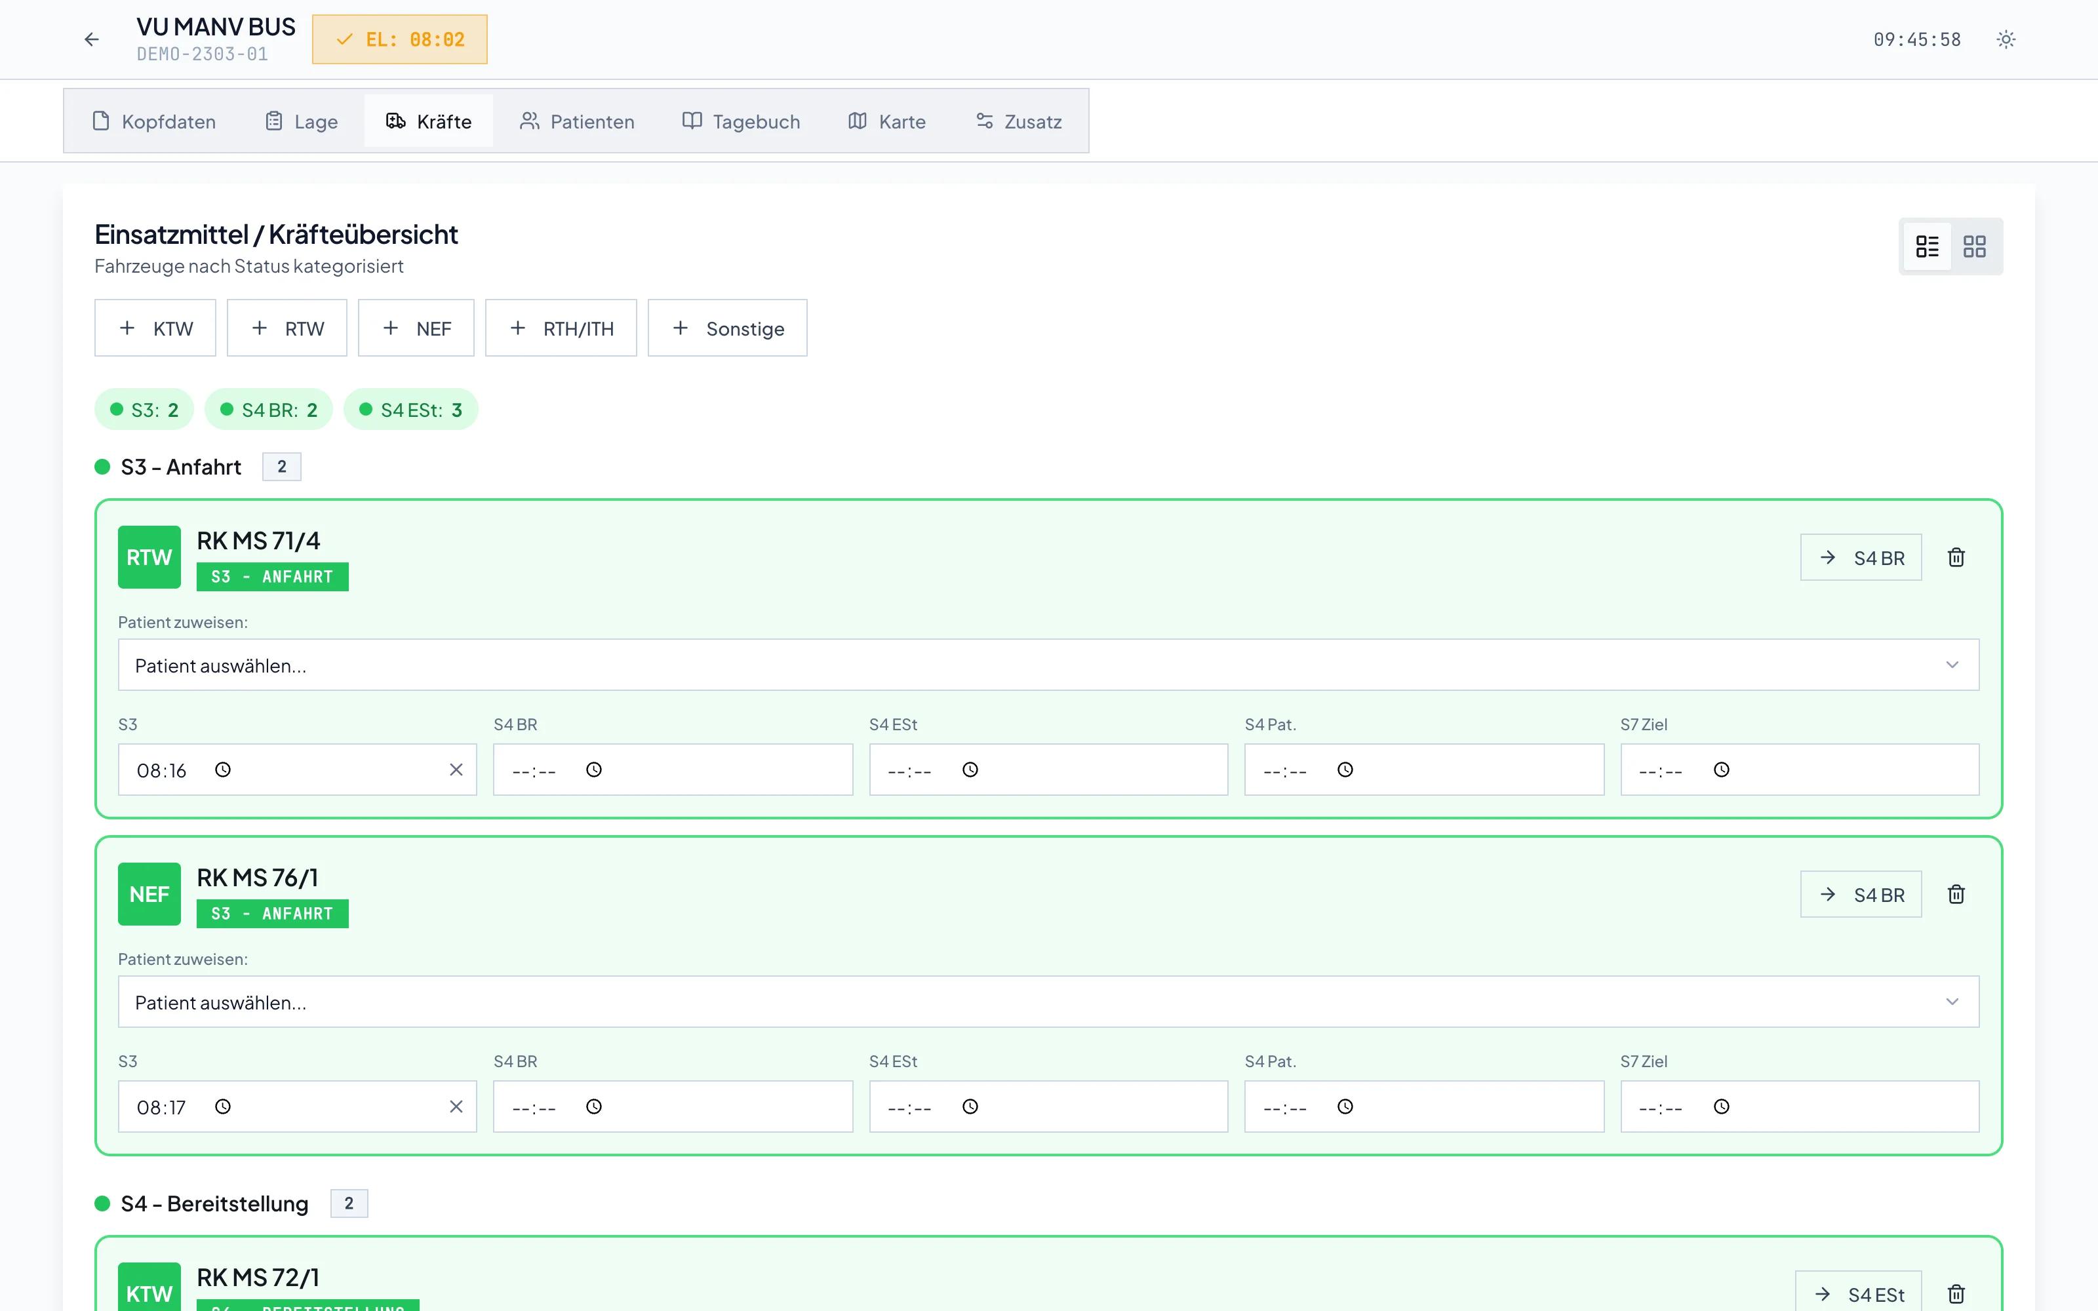This screenshot has height=1311, width=2098.
Task: Click the S3 - ANFAHRT label under RK MS 76/1
Action: pyautogui.click(x=272, y=914)
